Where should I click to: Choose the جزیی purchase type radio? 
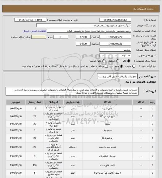[x=134, y=66]
